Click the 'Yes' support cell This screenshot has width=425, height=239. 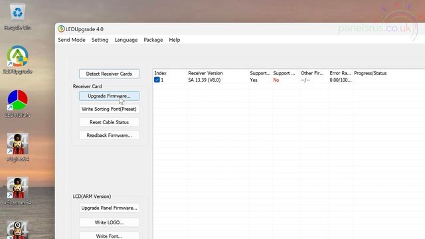click(x=254, y=80)
